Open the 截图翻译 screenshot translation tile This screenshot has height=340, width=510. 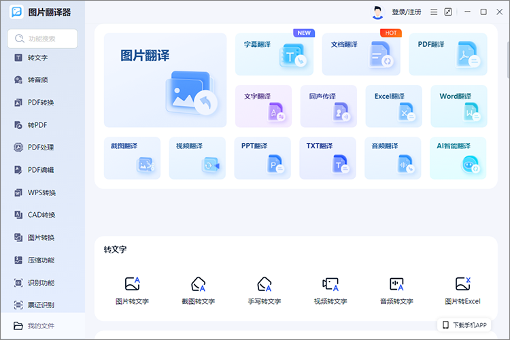pos(132,158)
